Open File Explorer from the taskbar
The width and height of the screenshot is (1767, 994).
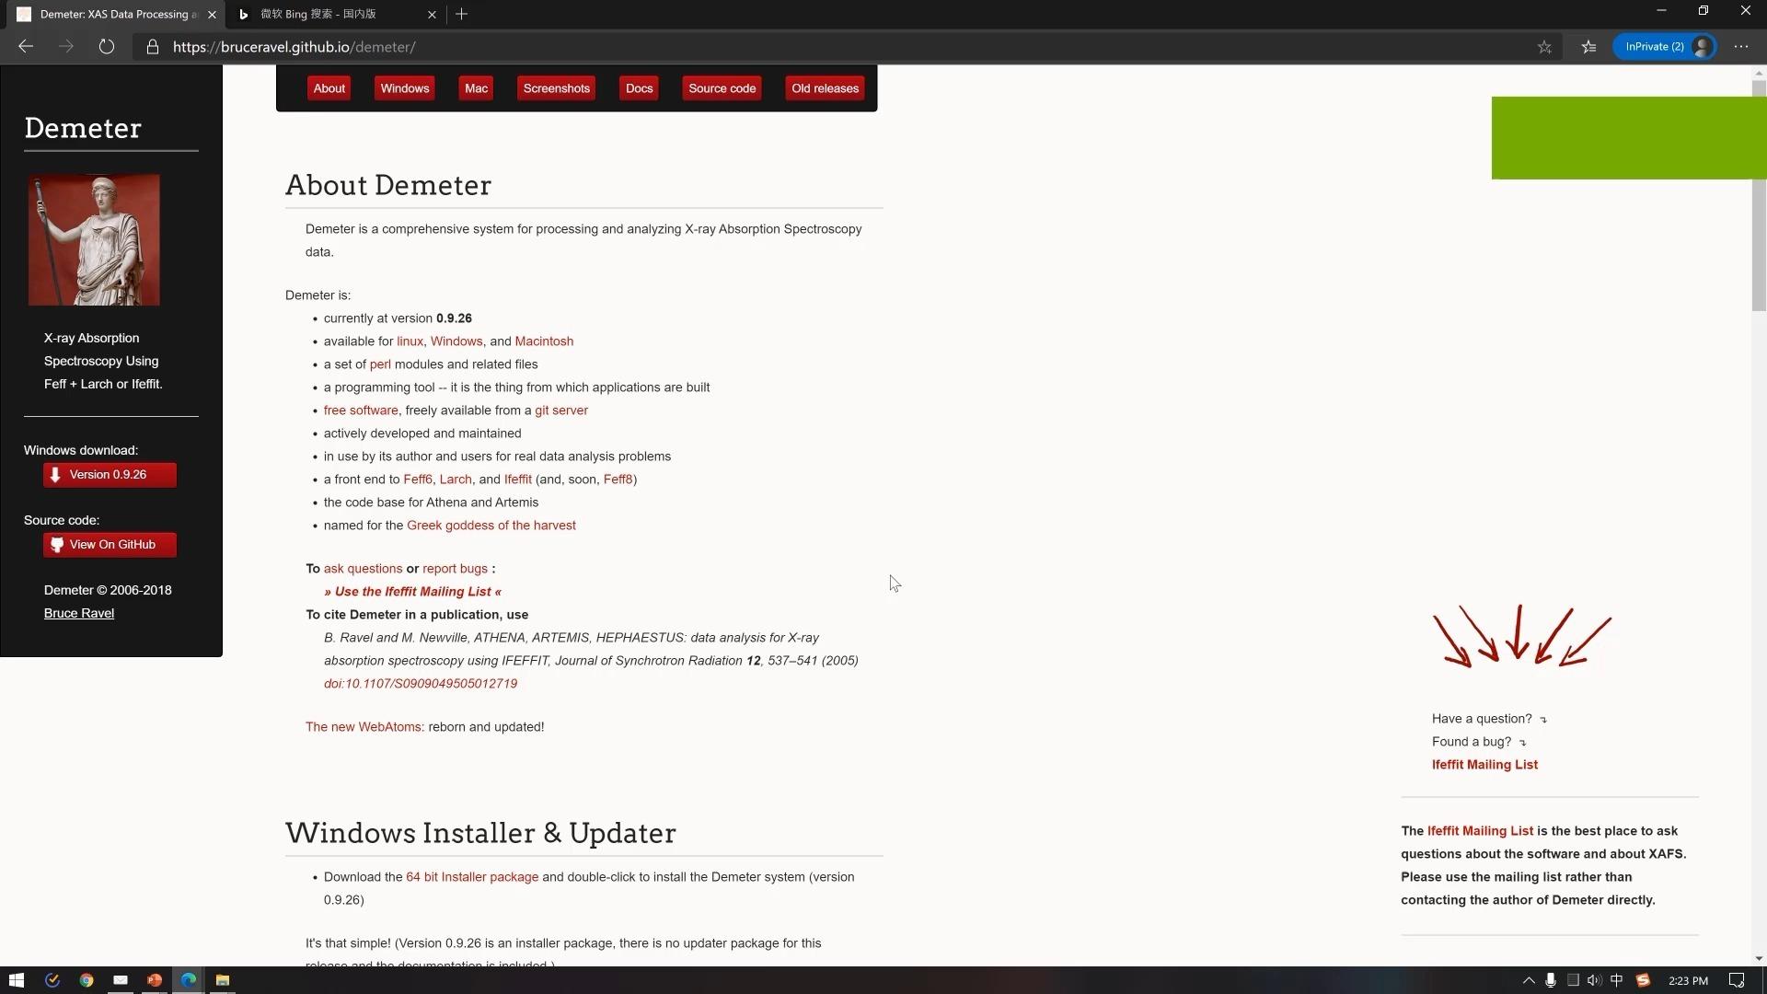pyautogui.click(x=222, y=980)
